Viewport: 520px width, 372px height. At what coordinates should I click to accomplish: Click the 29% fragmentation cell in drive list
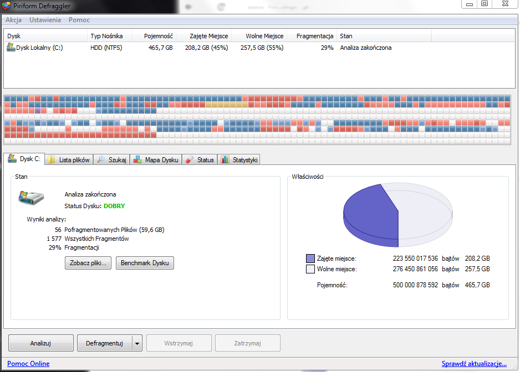(x=327, y=48)
